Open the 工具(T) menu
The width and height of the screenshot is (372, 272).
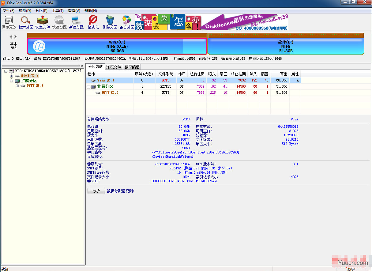pos(58,10)
